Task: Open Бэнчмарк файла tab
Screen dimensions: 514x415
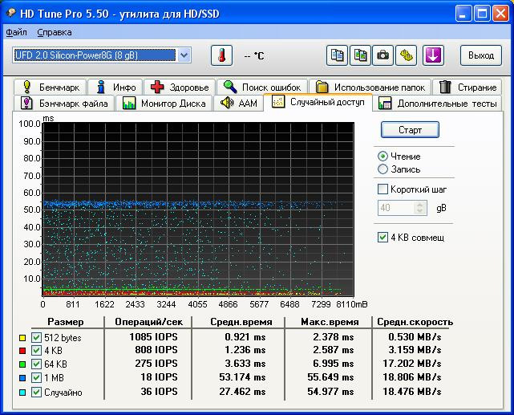Action: pyautogui.click(x=64, y=104)
